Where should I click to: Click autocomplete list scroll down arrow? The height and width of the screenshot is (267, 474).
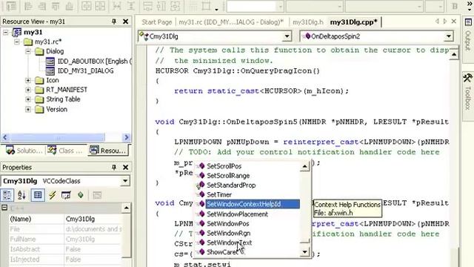[305, 252]
